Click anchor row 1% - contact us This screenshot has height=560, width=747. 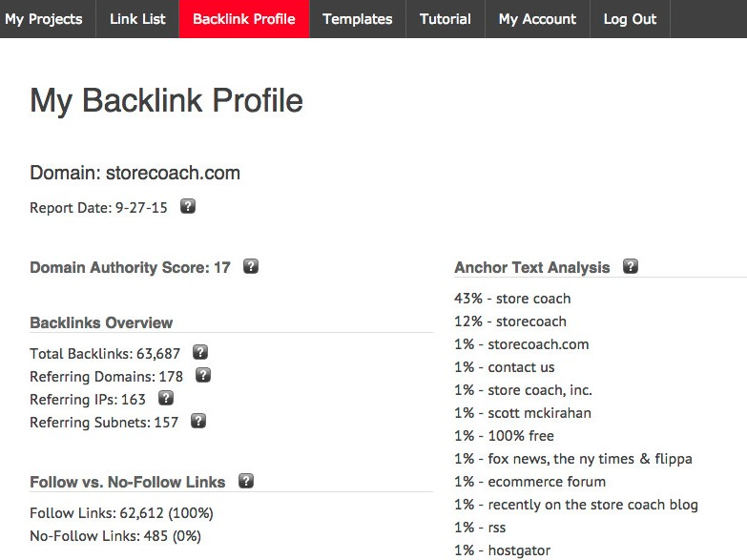(505, 367)
